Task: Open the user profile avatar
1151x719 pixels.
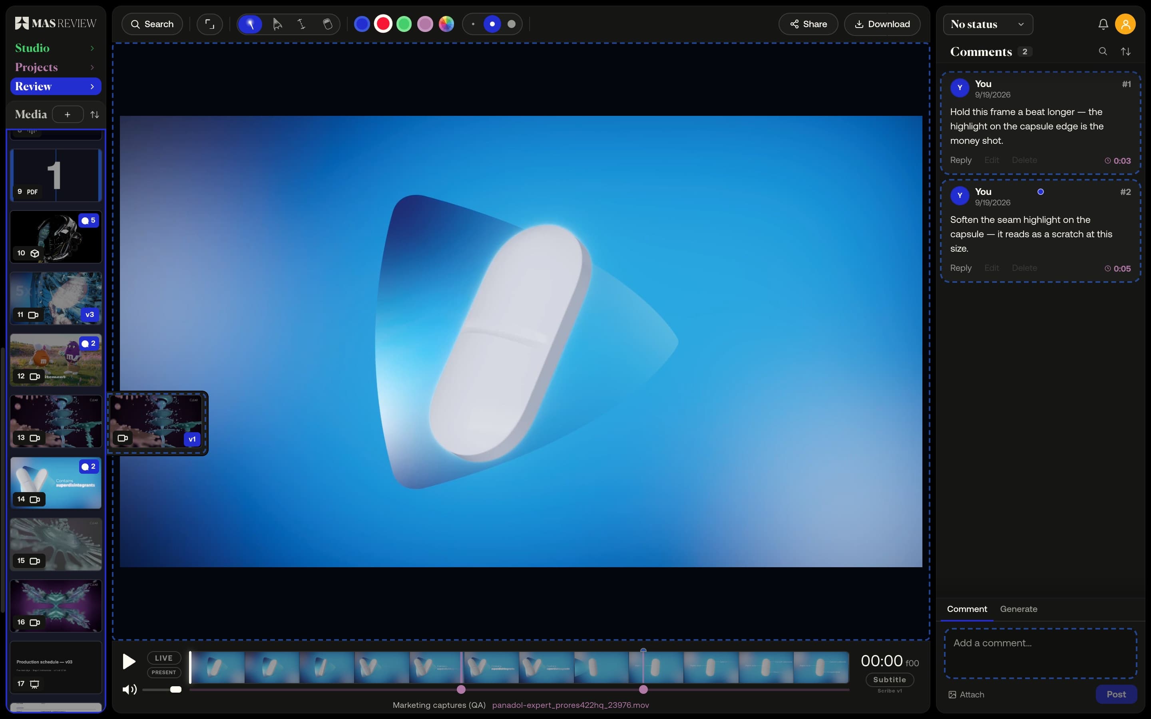Action: pos(1125,24)
